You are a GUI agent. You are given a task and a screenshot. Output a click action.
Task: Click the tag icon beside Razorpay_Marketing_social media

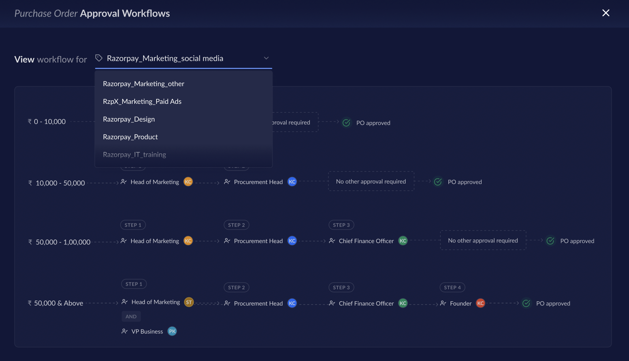pos(99,58)
